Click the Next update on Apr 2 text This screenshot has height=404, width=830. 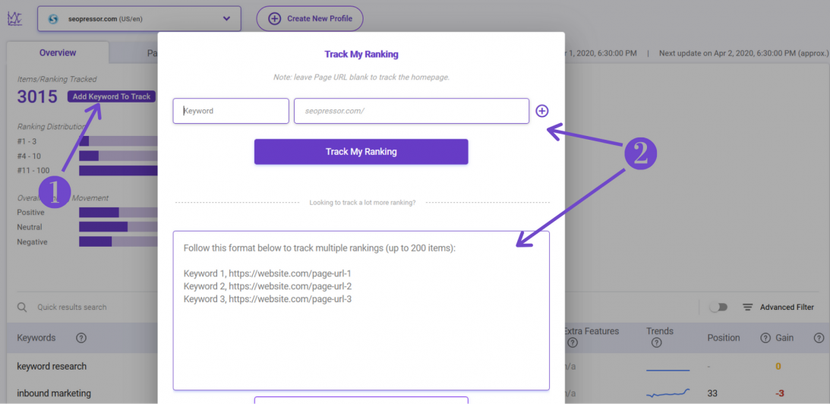pyautogui.click(x=743, y=53)
